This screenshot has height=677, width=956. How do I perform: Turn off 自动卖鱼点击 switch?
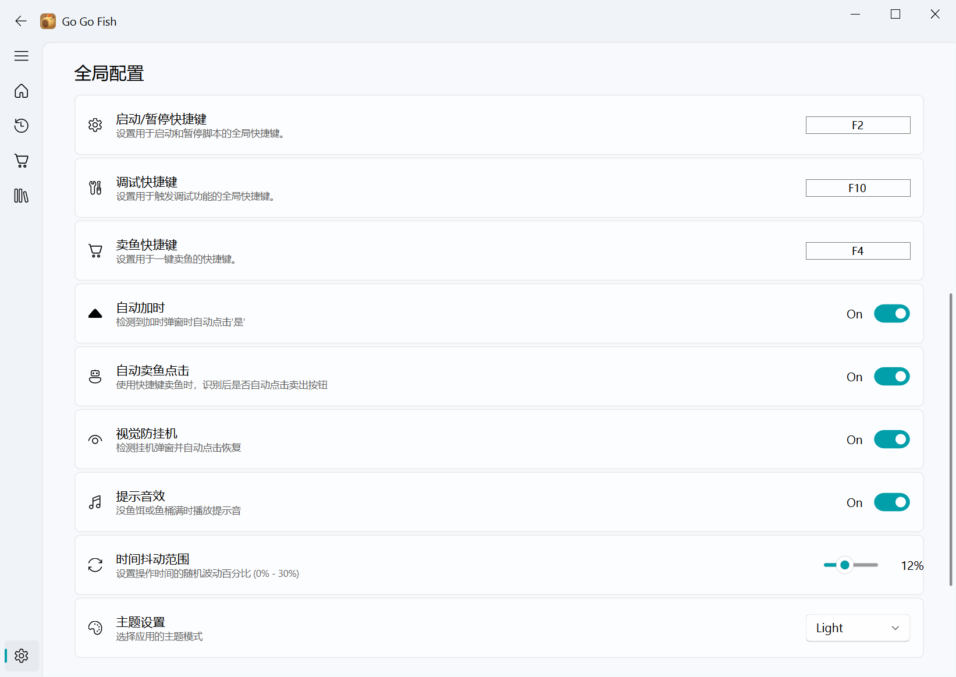tap(891, 377)
